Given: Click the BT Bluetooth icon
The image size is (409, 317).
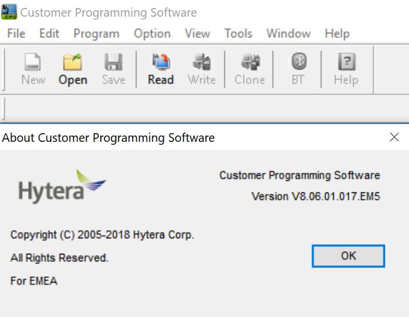Looking at the screenshot, I should point(298,69).
